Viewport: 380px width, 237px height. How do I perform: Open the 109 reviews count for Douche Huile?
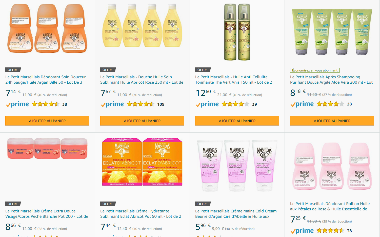(161, 104)
